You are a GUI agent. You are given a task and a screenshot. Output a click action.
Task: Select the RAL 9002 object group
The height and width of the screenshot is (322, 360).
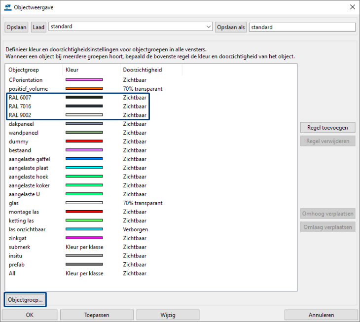pos(20,115)
